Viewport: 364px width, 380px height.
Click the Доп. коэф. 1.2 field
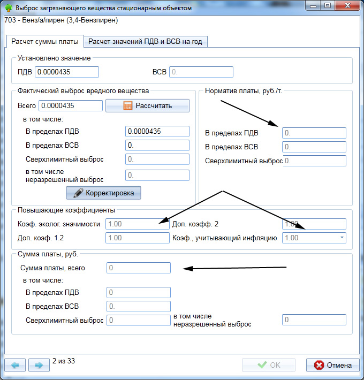[x=138, y=238]
